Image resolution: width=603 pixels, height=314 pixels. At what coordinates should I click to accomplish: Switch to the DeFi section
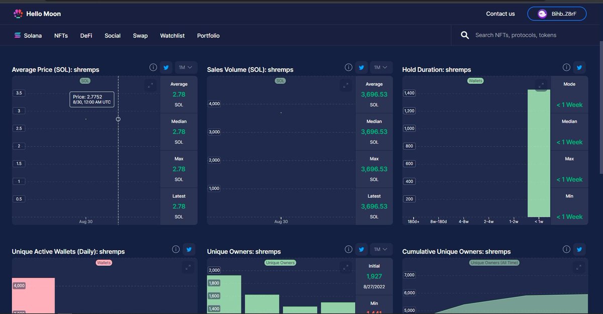pos(86,36)
